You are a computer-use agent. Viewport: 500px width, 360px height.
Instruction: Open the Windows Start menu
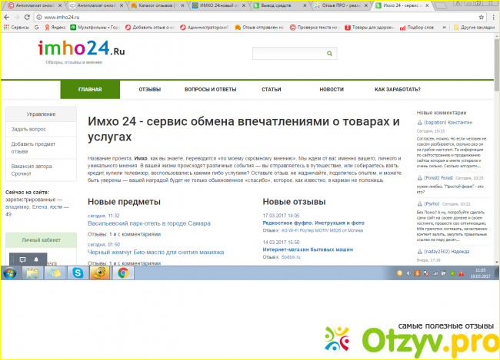pos(11,272)
